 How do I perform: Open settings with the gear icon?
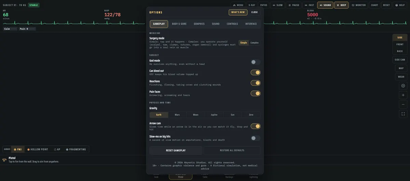coord(403,86)
